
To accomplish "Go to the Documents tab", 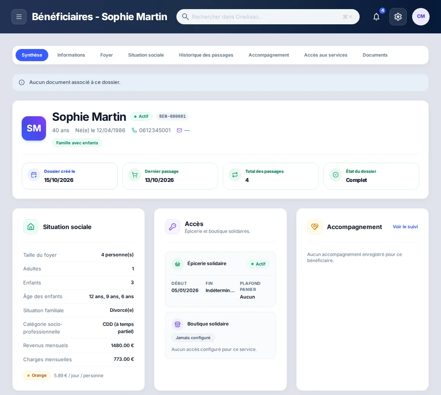I will click(375, 55).
